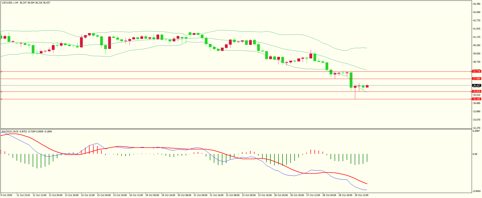Click the 21 Oct 16:00 time label

coord(217,195)
